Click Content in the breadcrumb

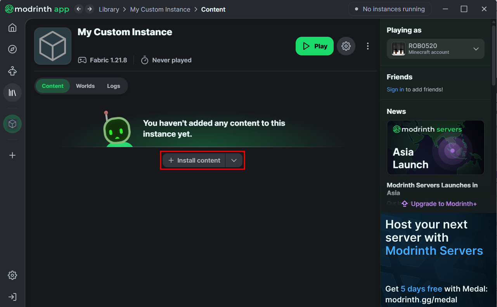213,9
